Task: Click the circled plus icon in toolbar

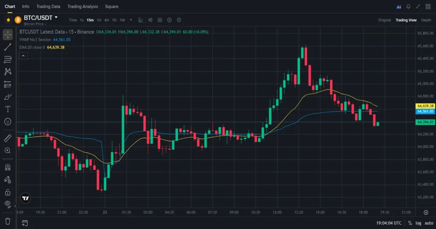Action: pos(169,20)
